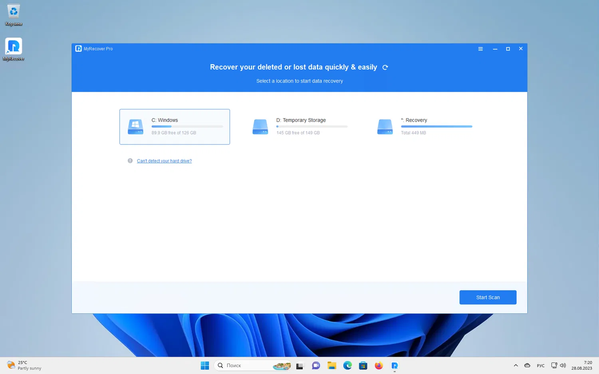Click the C: Windows drive icon
Viewport: 599px width, 374px height.
click(x=135, y=127)
